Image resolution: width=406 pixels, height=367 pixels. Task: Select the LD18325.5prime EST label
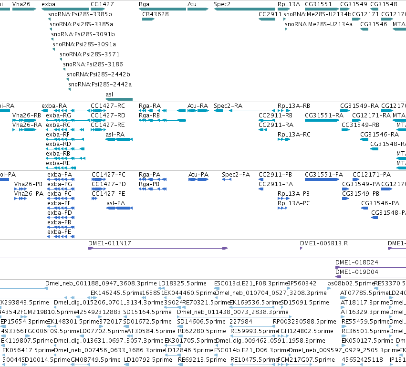[182, 283]
